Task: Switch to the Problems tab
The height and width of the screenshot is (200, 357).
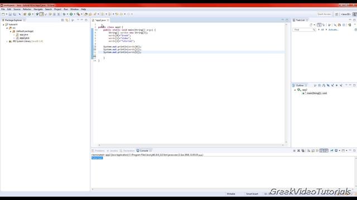Action: (98, 151)
